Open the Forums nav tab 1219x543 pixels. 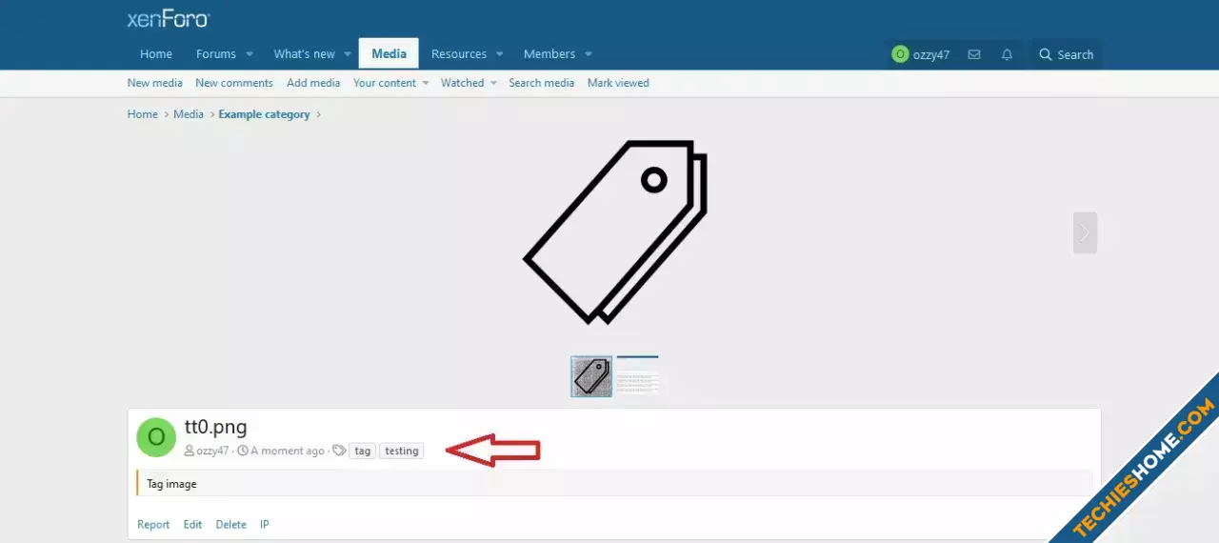point(216,54)
